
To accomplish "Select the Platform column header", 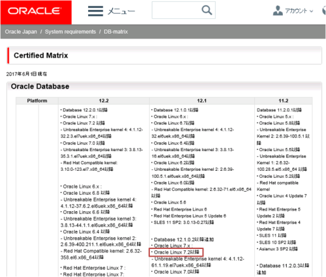I will (x=37, y=100).
